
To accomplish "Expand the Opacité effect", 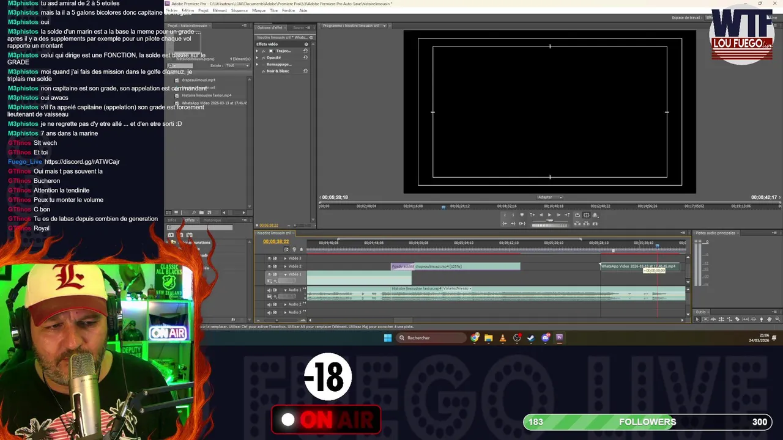I will [257, 57].
